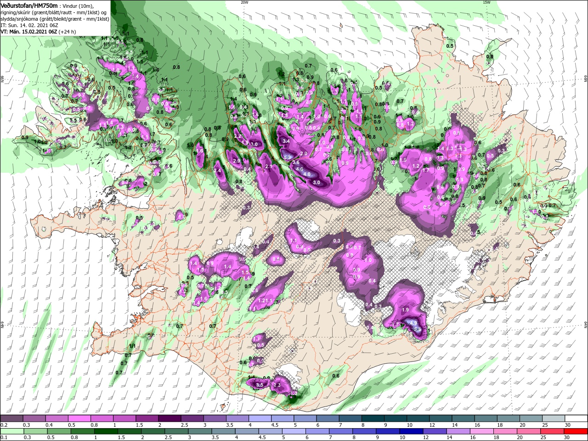Click the 20W longitude label
588x441 pixels.
[244, 2]
